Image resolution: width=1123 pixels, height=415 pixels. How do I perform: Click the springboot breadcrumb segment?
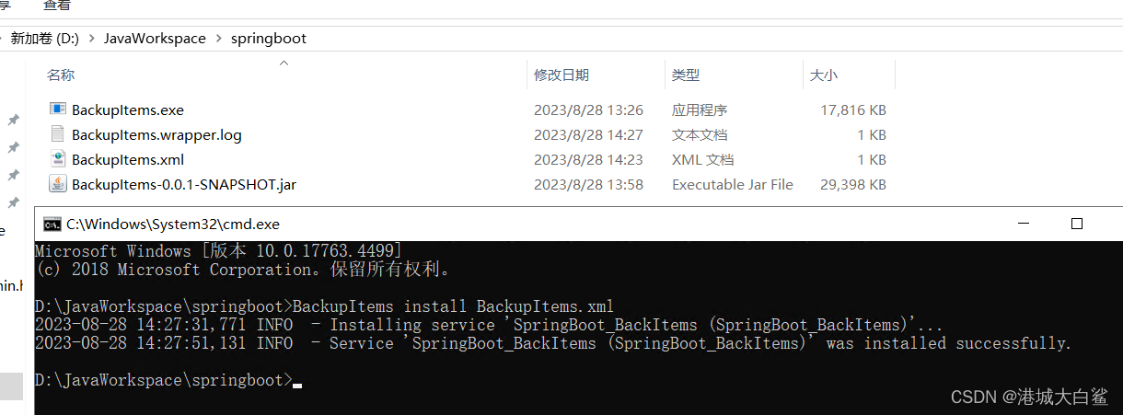coord(268,39)
